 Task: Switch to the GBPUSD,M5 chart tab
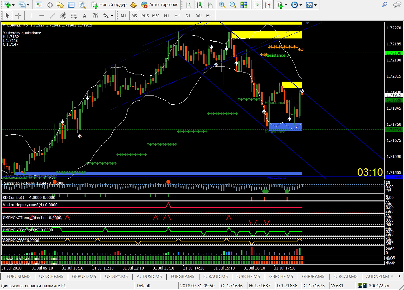click(84, 276)
